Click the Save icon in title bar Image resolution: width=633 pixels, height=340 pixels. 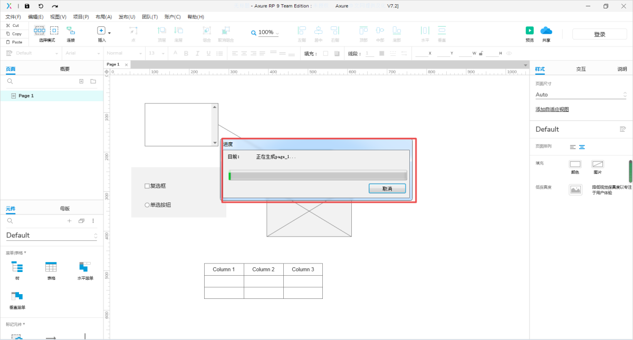pyautogui.click(x=27, y=6)
